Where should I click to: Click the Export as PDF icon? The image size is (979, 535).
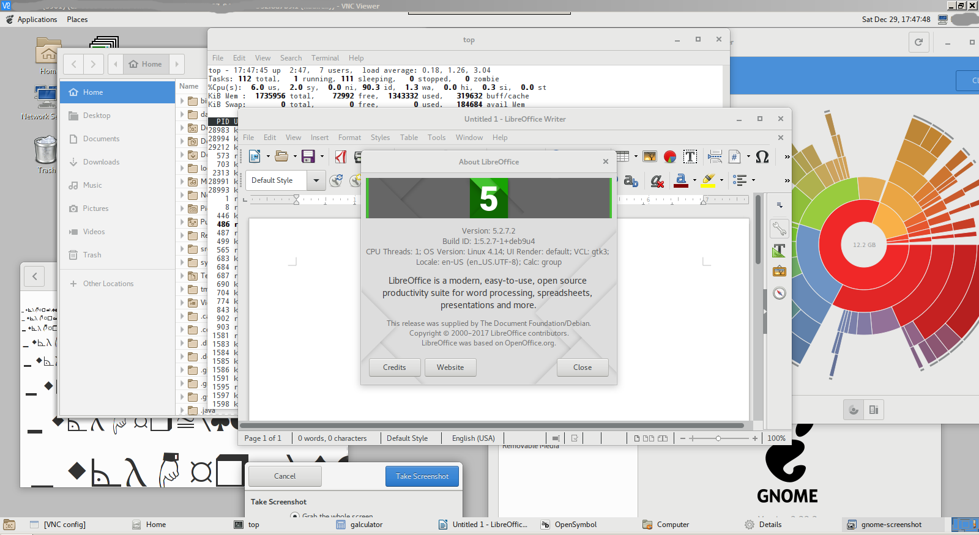point(341,157)
